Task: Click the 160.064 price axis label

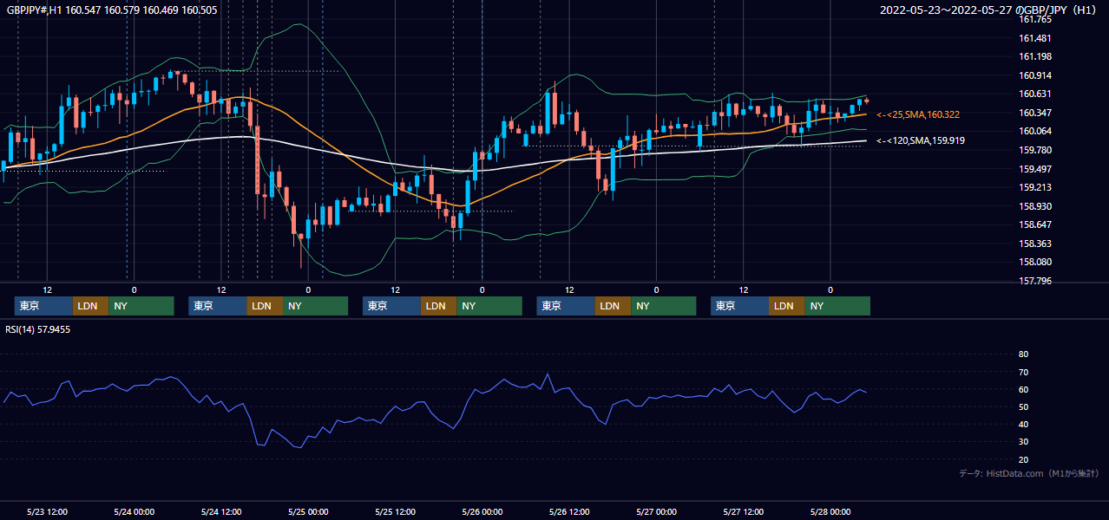Action: [x=1035, y=132]
